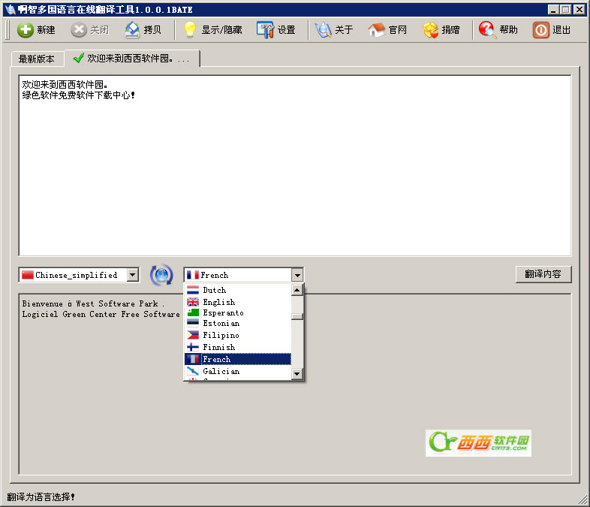The height and width of the screenshot is (507, 590).
Task: Open 设置 (Settings) tools icon
Action: (265, 30)
